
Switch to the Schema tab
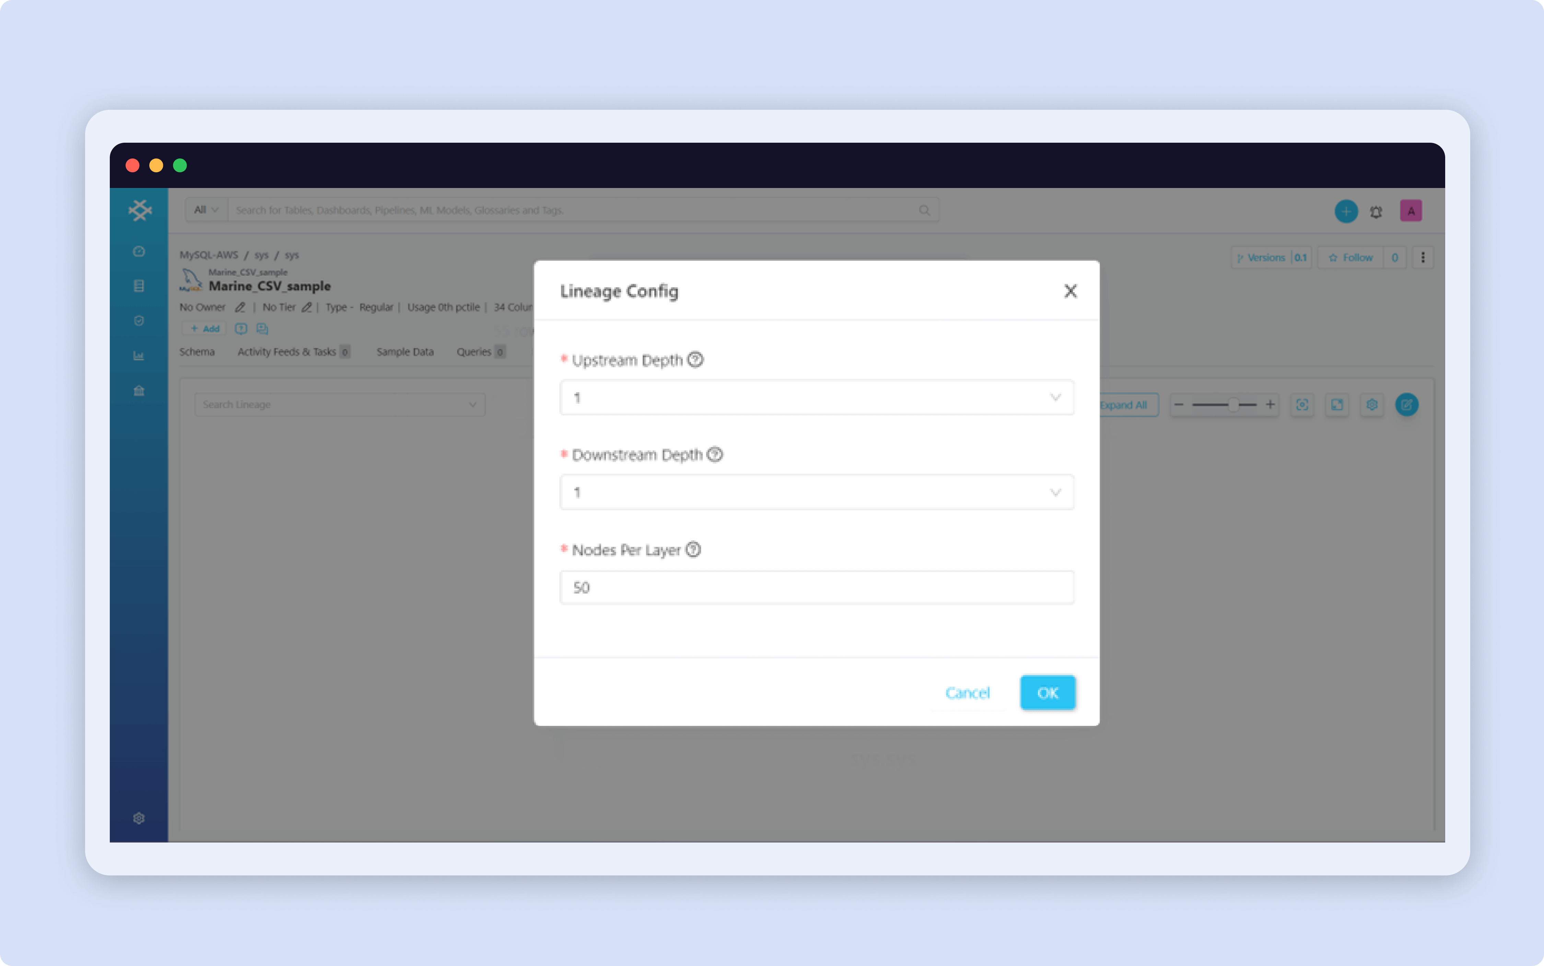click(197, 351)
